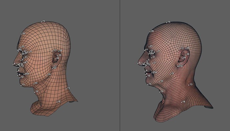Click landmark 30 on the left head

click(x=58, y=56)
